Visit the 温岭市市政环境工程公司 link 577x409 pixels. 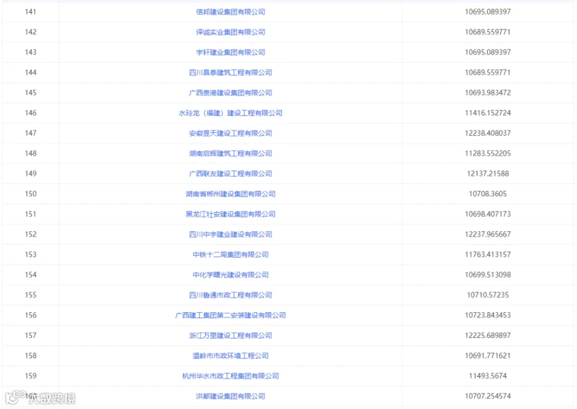point(230,356)
